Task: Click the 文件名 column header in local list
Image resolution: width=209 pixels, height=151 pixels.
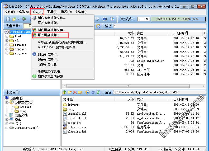Action: coord(88,99)
